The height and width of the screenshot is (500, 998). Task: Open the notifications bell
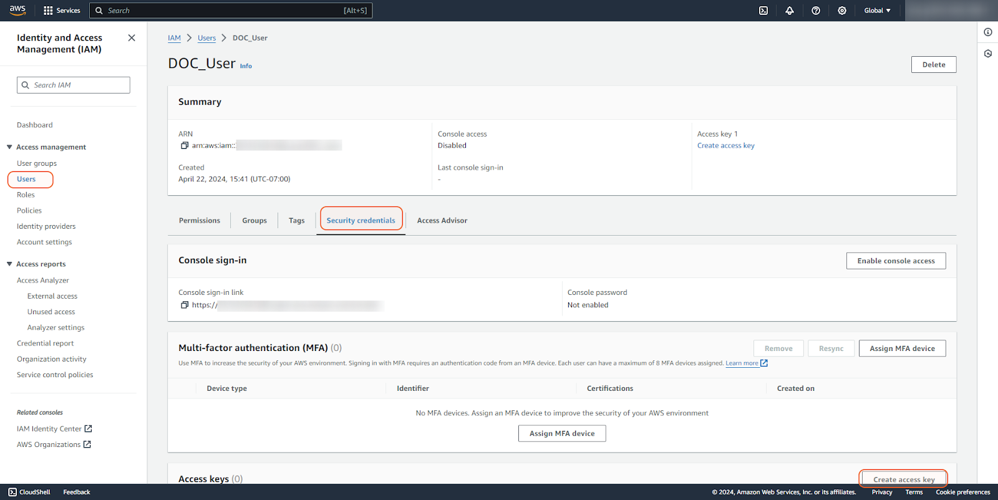click(789, 11)
